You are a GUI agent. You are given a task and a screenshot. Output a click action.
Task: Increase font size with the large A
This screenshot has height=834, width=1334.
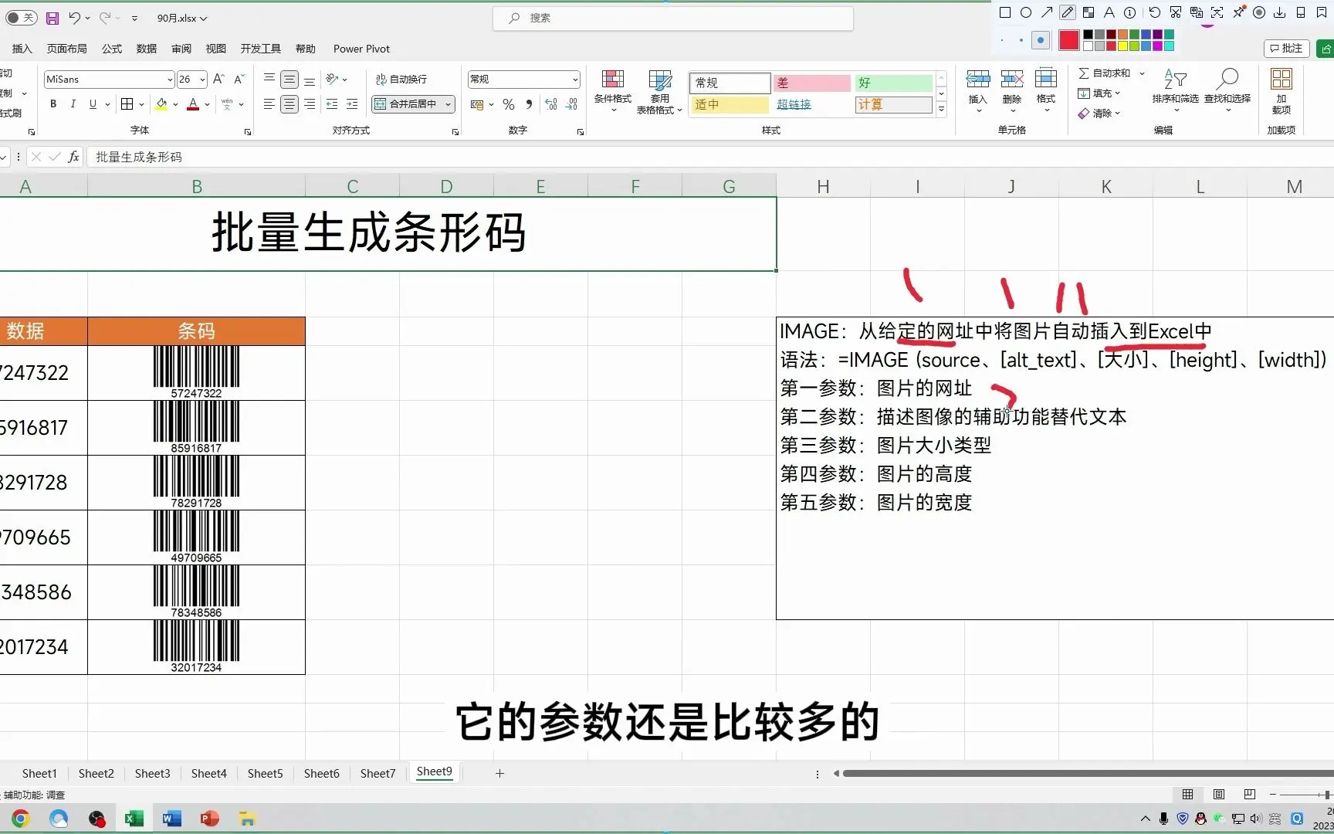click(x=218, y=80)
